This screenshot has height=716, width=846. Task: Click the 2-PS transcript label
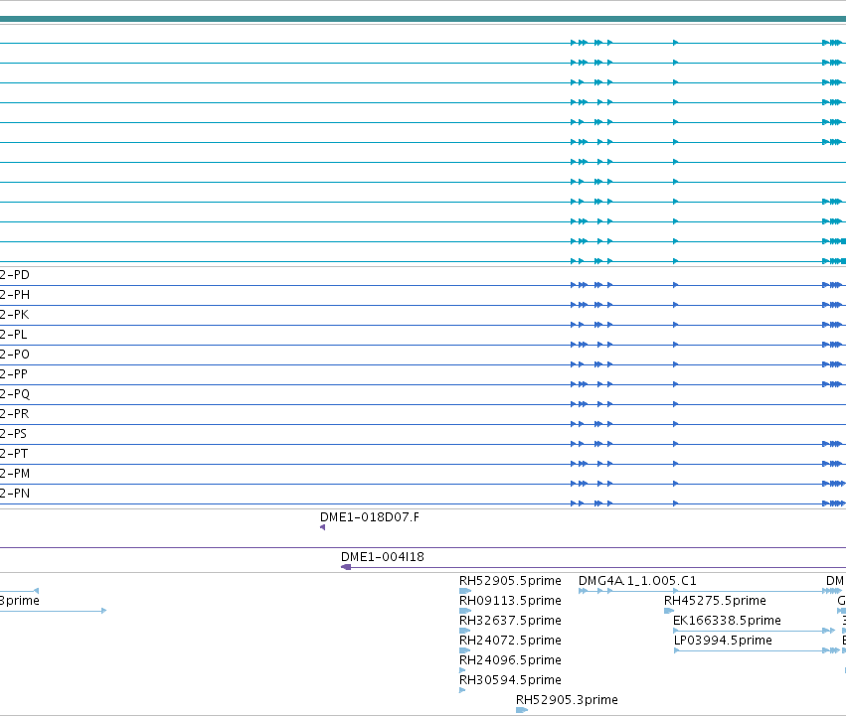pos(14,434)
